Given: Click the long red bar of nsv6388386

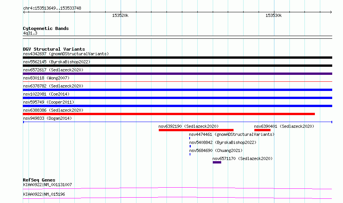Looking at the screenshot, I should [x=169, y=114].
